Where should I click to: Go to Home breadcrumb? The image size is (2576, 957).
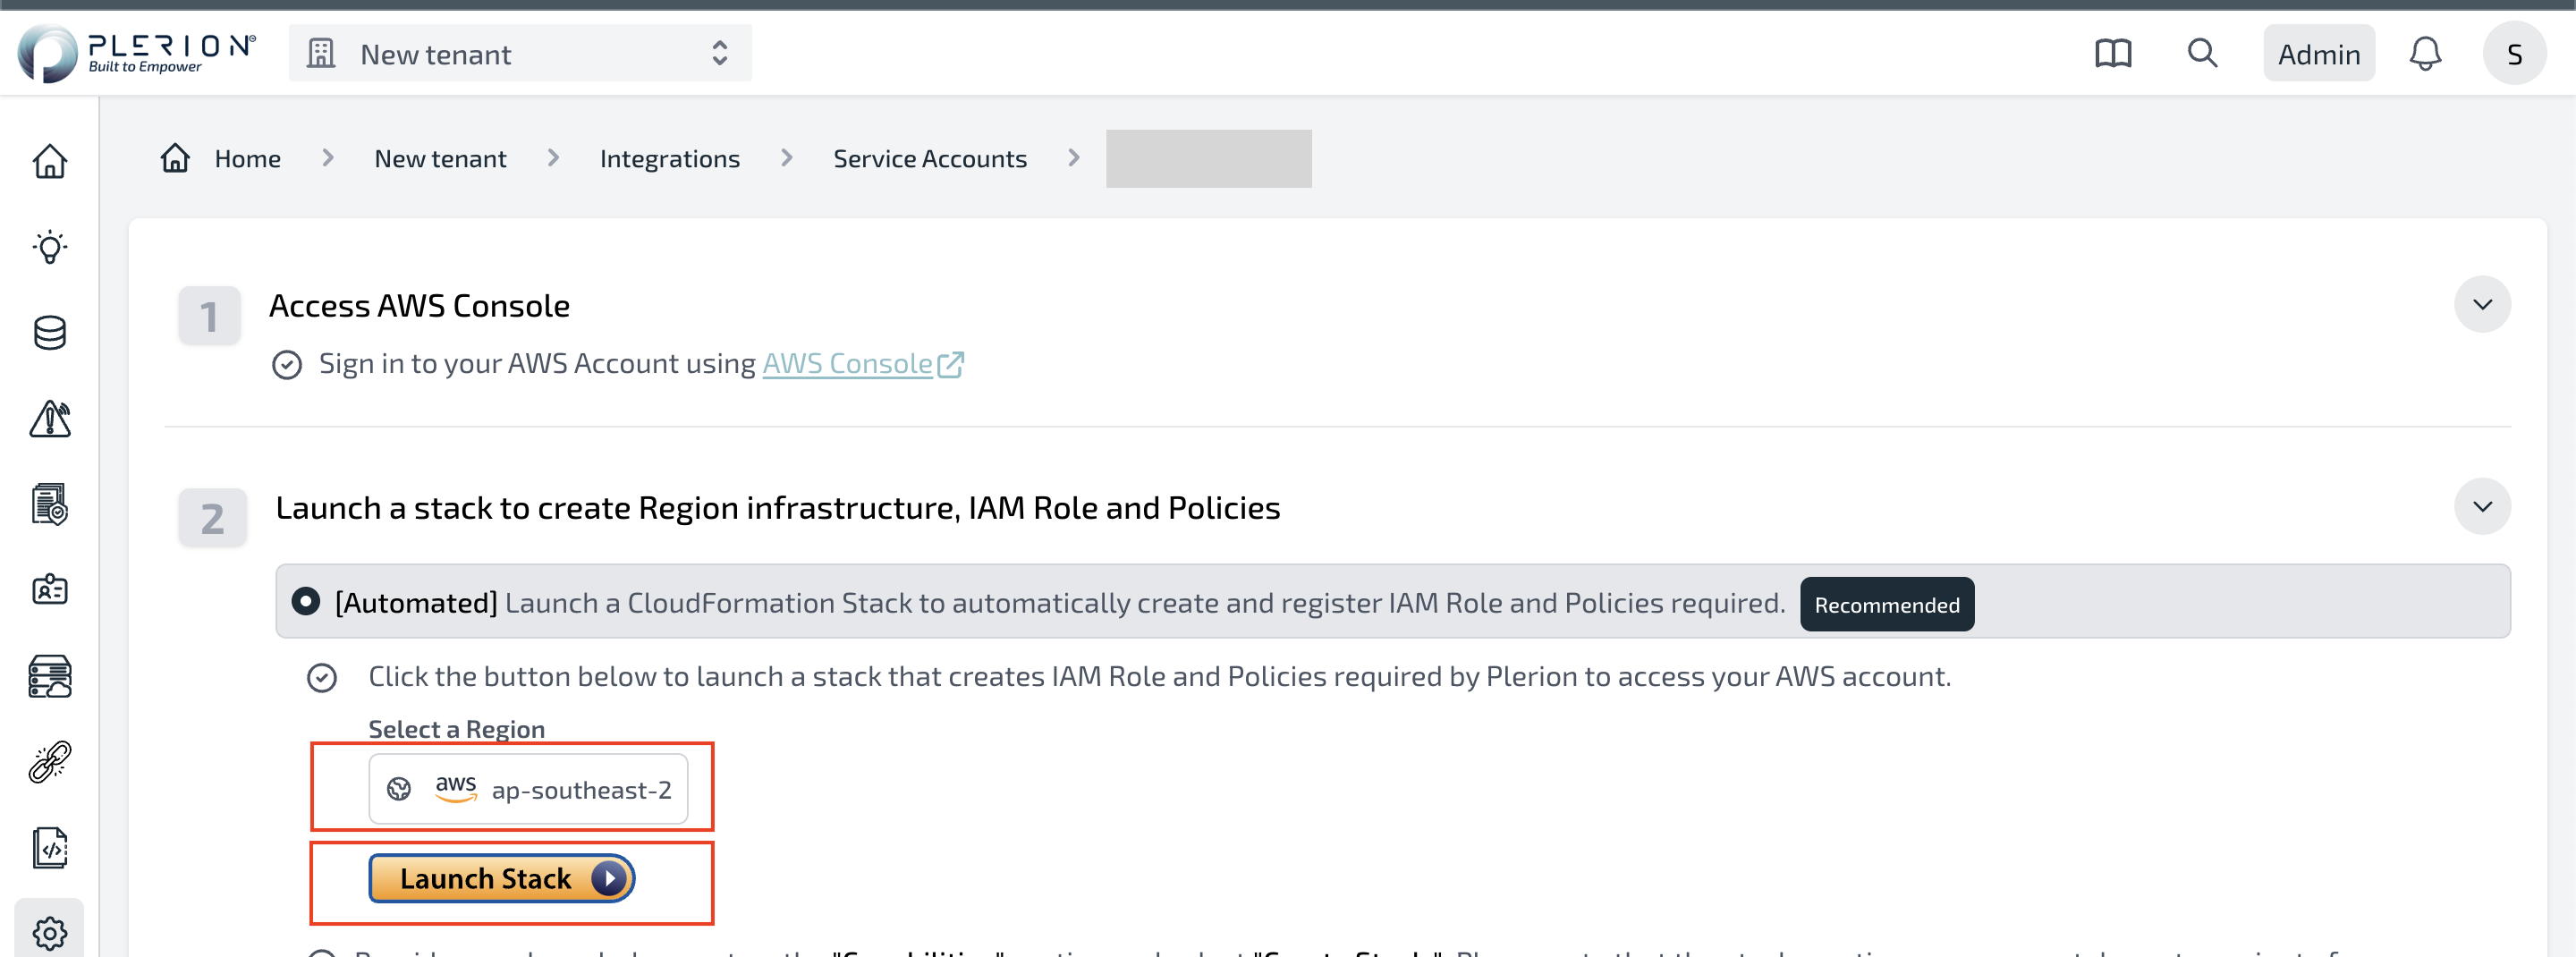[247, 158]
